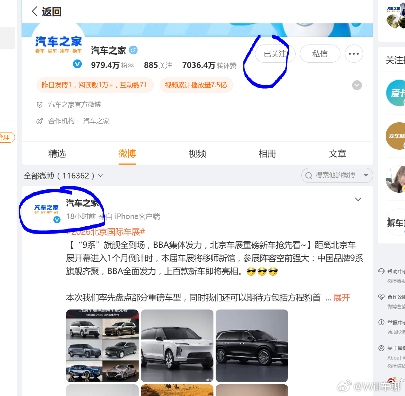Open the woman portrait recommended account avatar

coord(396,179)
